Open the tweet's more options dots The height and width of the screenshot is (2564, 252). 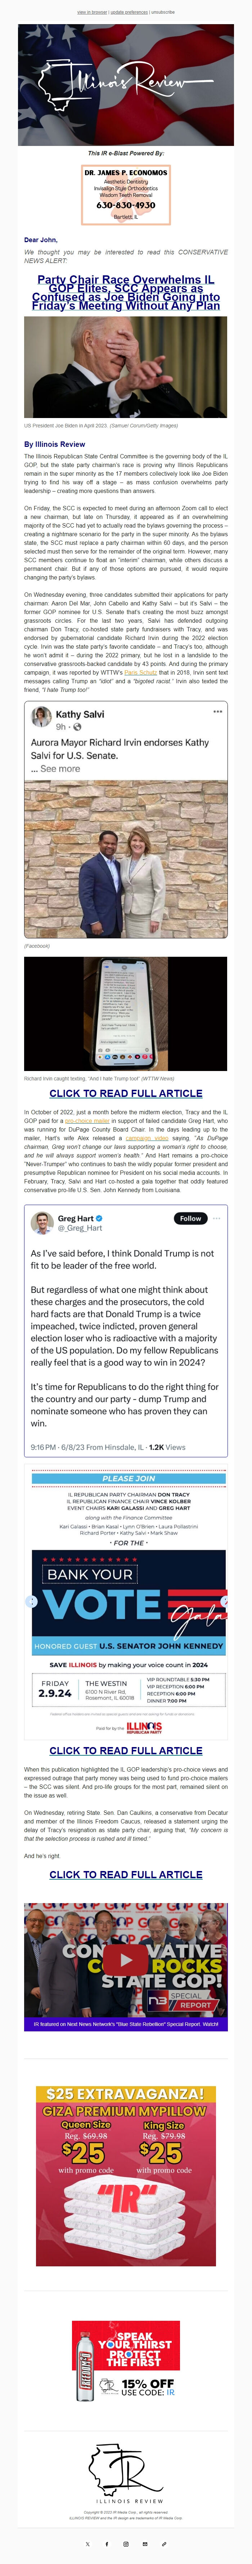216,1218
